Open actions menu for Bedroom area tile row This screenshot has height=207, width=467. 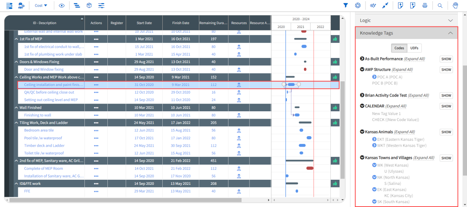(96, 130)
